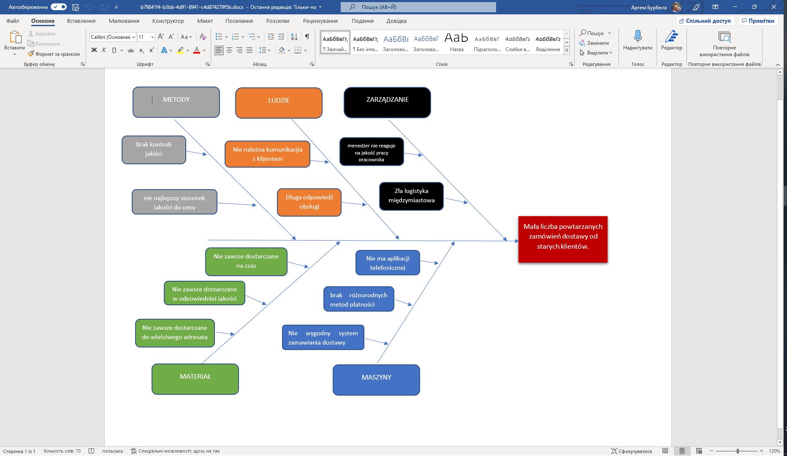Click the Clear Formatting eraser icon
Screen dimensions: 787x456
tap(203, 37)
